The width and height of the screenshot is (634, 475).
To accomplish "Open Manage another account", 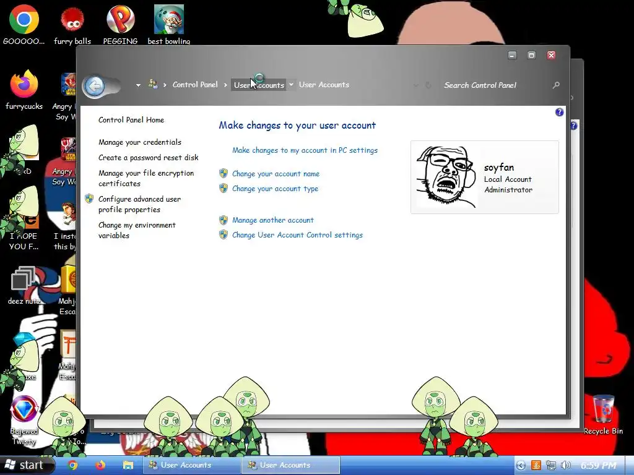I will 273,220.
